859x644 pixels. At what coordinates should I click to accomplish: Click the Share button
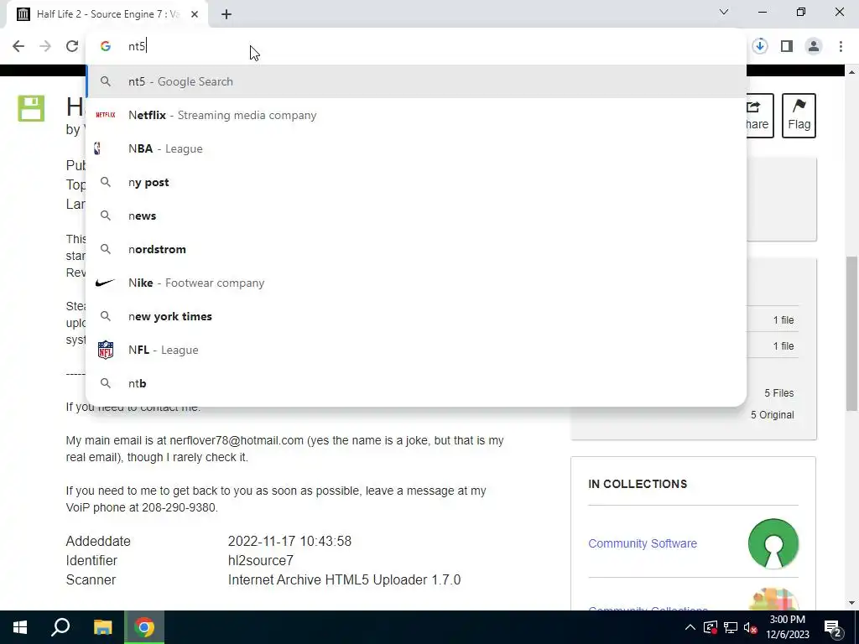click(x=760, y=116)
